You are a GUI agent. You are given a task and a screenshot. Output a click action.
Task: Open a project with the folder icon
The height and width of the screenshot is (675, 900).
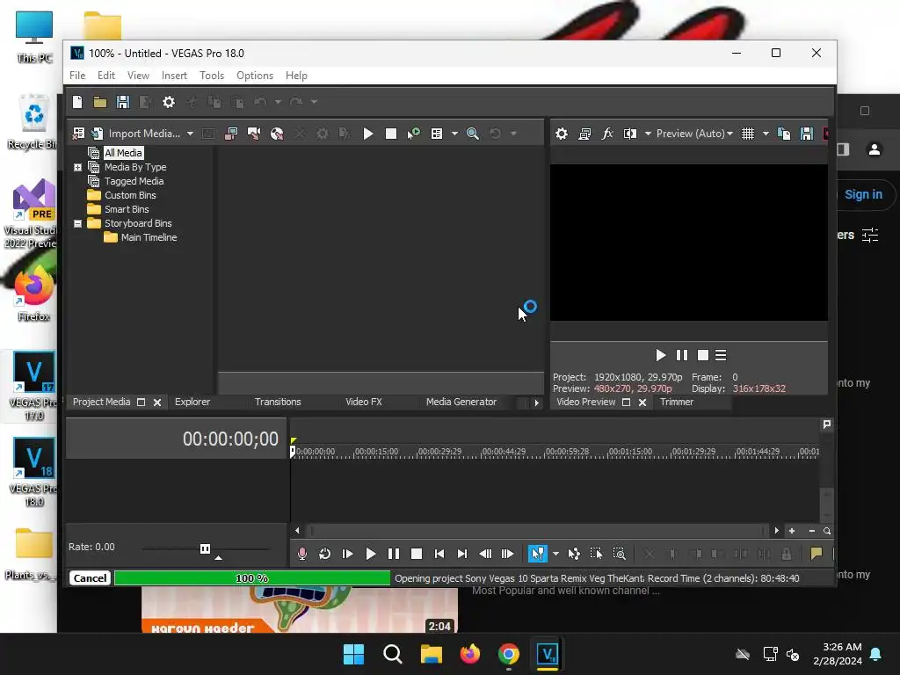click(100, 102)
